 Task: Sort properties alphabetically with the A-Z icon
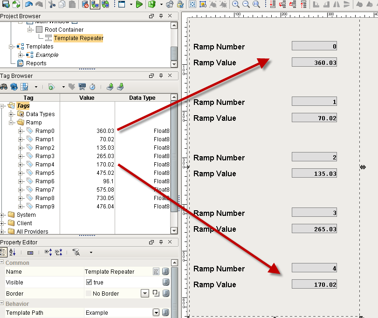coord(13,252)
